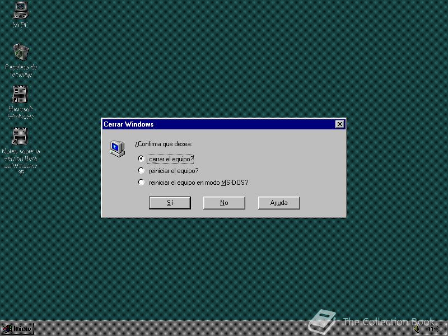Screen dimensions: 448x336
Task: Click the computer icon in the dialog
Action: (118, 148)
